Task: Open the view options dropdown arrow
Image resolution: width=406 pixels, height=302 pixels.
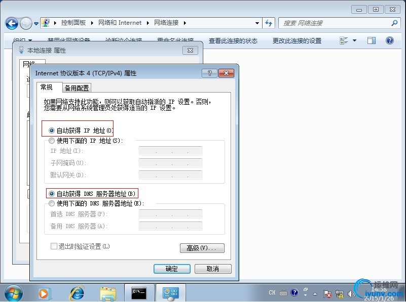Action: (354, 40)
